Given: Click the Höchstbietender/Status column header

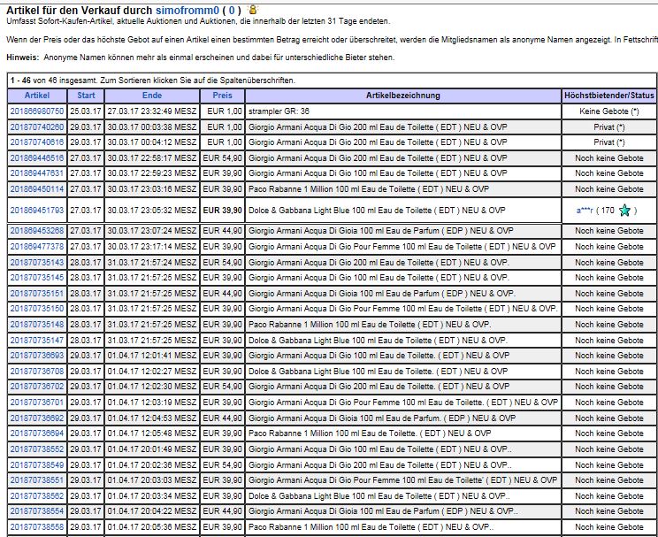Looking at the screenshot, I should pos(608,96).
